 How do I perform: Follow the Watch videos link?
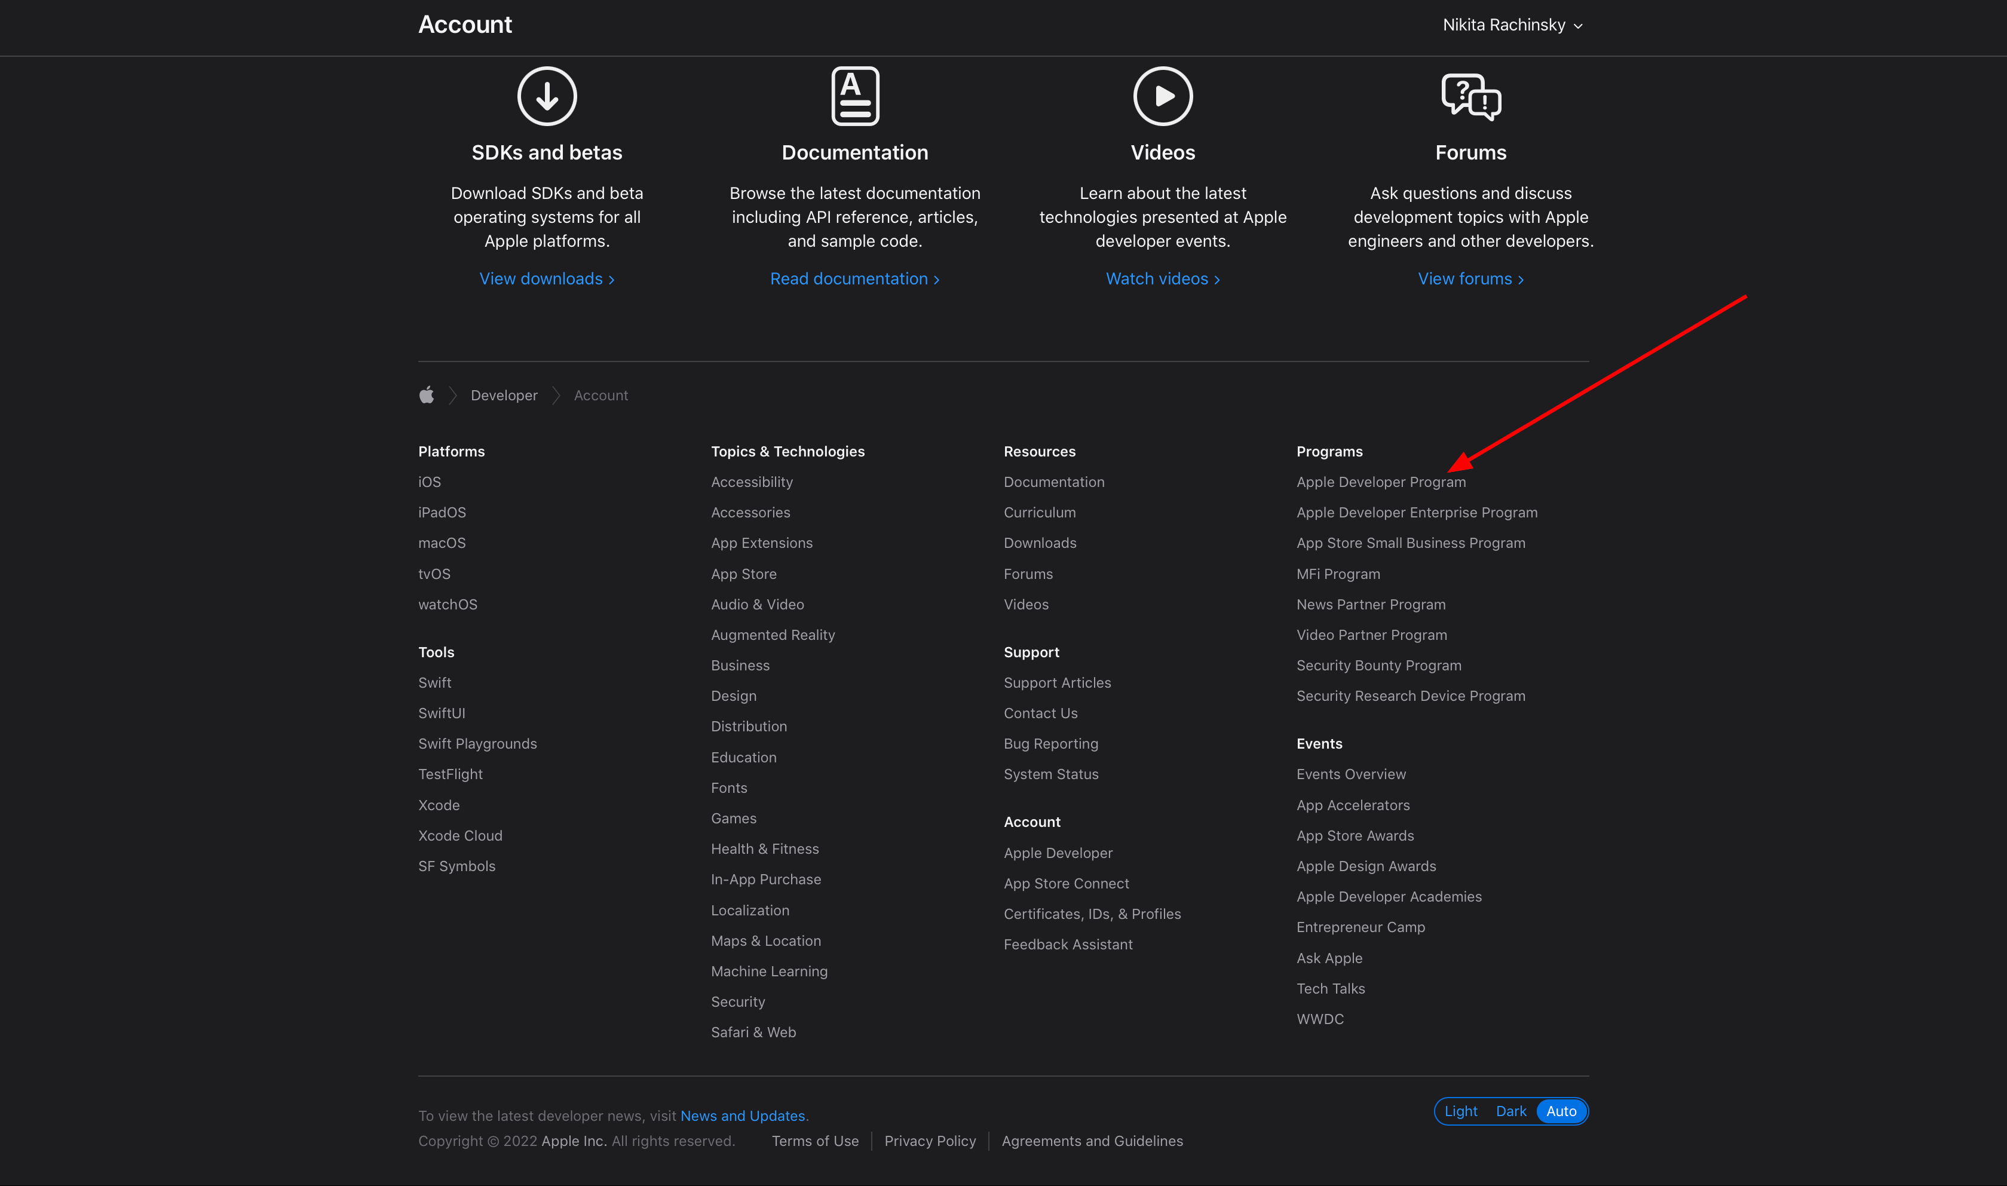(x=1163, y=278)
